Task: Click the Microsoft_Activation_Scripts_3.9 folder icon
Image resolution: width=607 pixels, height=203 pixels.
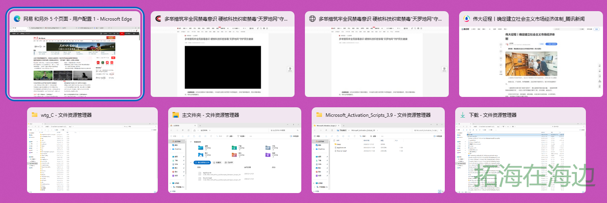Action: coord(319,115)
